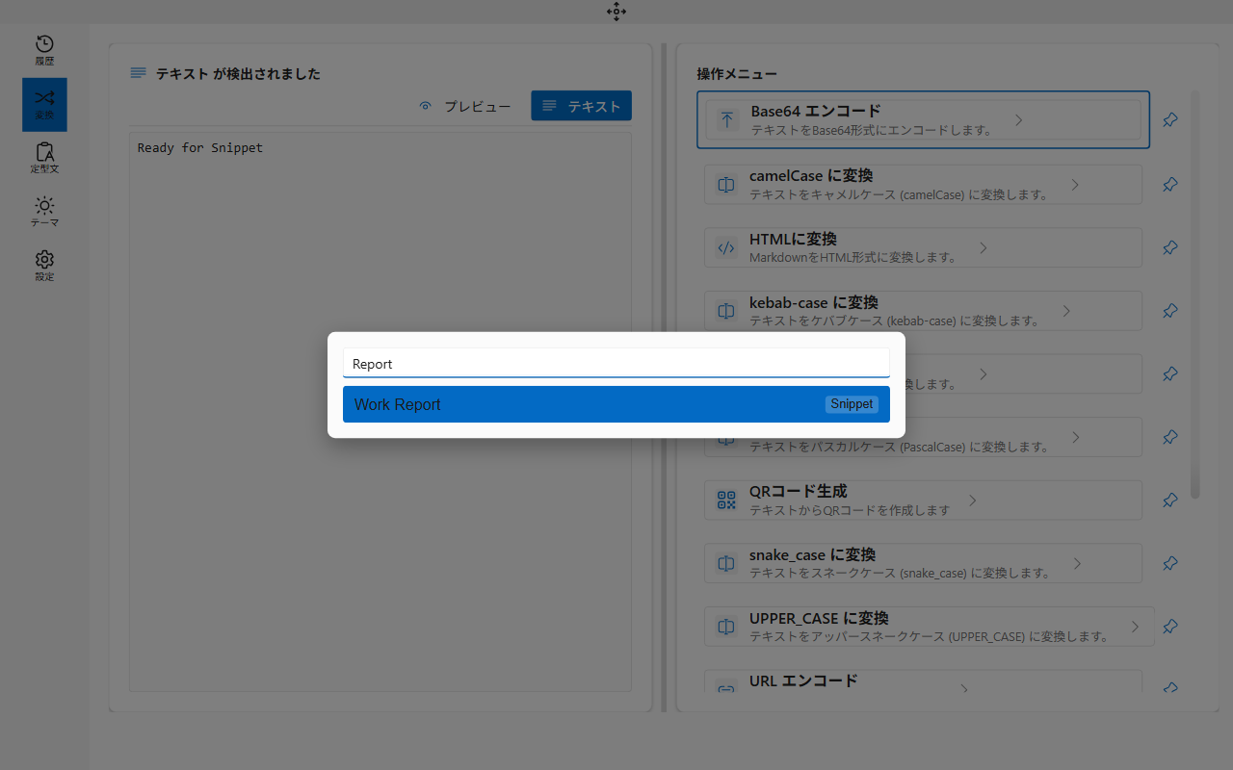Pin the URL エンコード action

click(x=1169, y=688)
